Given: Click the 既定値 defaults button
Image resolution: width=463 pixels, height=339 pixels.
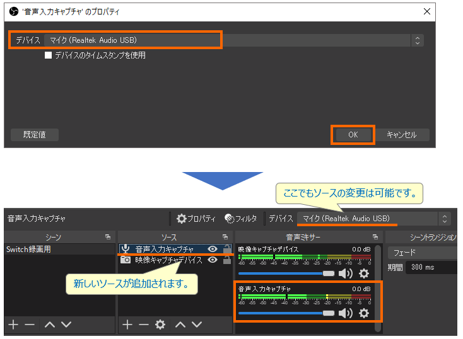Looking at the screenshot, I should [35, 135].
